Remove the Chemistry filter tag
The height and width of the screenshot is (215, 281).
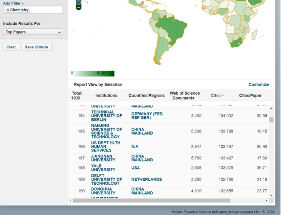pos(8,10)
